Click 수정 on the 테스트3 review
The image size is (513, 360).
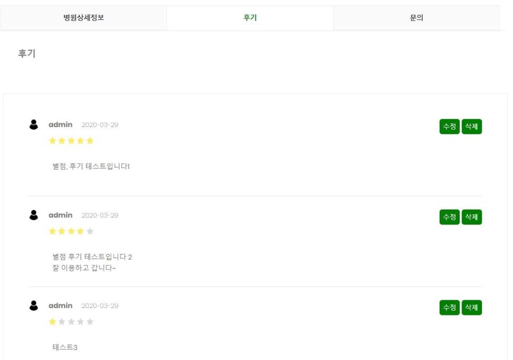[x=449, y=308]
